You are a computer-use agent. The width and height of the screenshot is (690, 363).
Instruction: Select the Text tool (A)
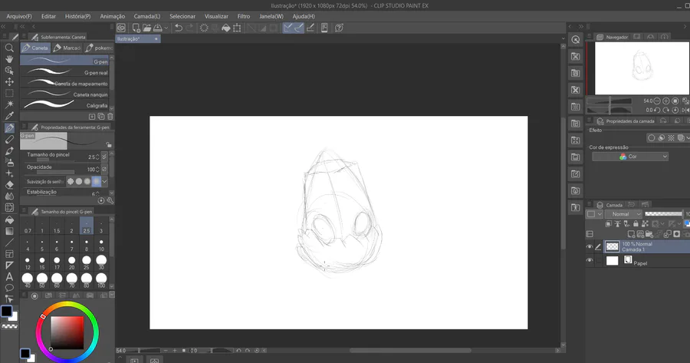tap(8, 276)
